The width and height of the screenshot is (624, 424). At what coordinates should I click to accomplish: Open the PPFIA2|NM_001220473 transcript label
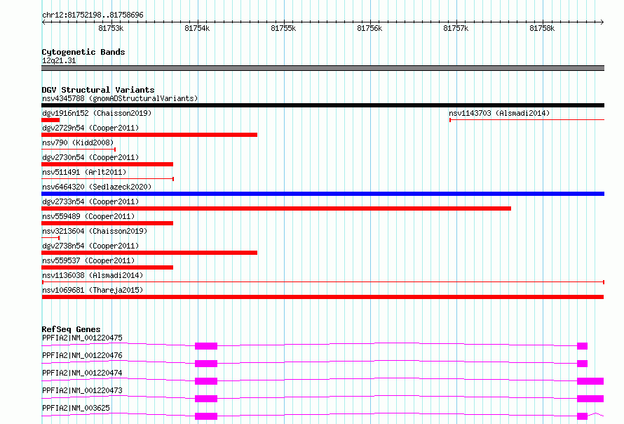(x=82, y=390)
